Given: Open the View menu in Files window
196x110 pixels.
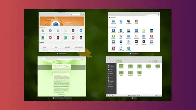Looking at the screenshot, I should pos(113,59).
